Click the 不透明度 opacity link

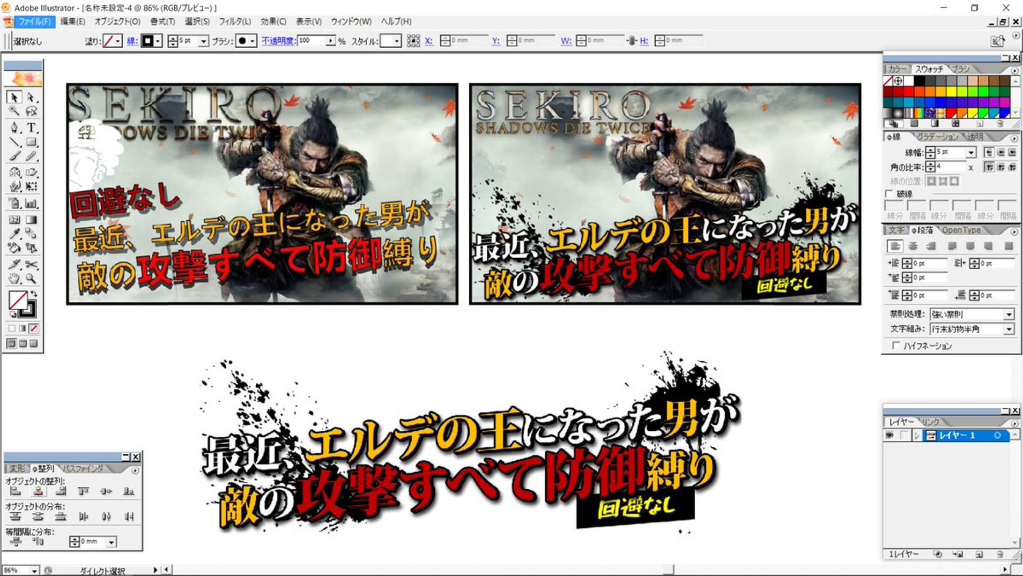pos(278,41)
